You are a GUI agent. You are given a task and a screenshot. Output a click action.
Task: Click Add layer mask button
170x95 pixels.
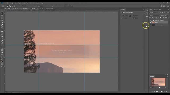pyautogui.click(x=157, y=92)
